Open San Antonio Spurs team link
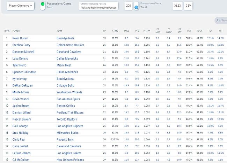Viewport: 227px width, 163px height. click(68, 99)
